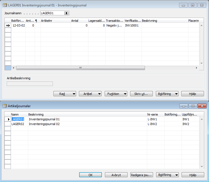The height and width of the screenshot is (182, 209).
Task: Click the Namn column header
Action: click(x=20, y=114)
